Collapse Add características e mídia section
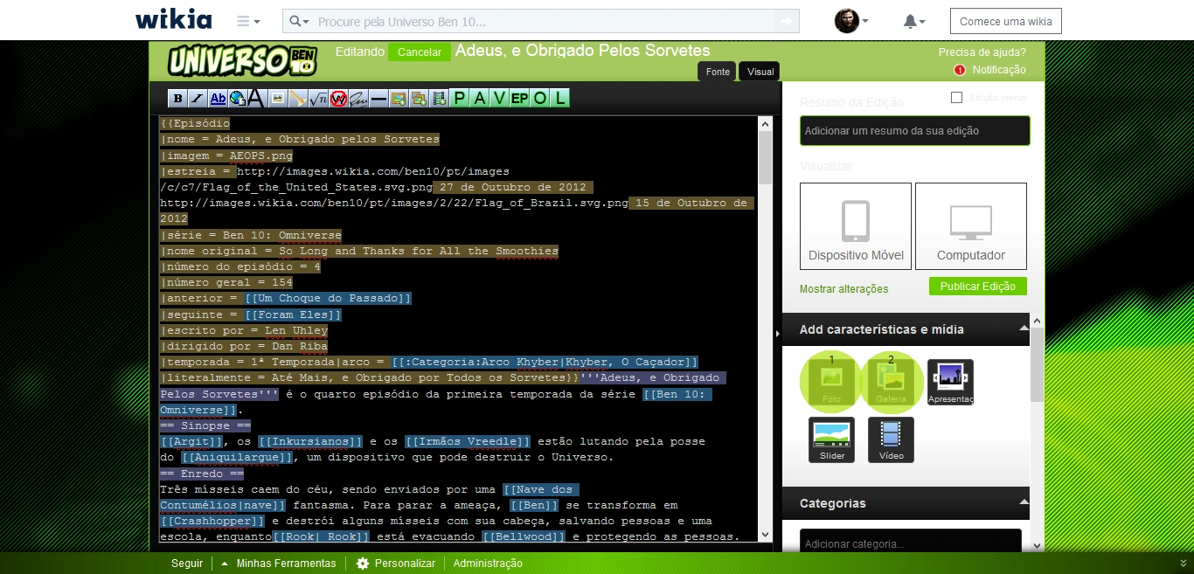This screenshot has height=574, width=1194. click(1024, 329)
